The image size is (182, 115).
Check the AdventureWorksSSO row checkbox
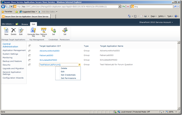pyautogui.click(x=30, y=51)
